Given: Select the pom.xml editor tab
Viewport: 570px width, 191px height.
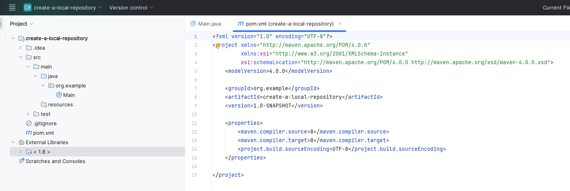Looking at the screenshot, I should pos(289,24).
